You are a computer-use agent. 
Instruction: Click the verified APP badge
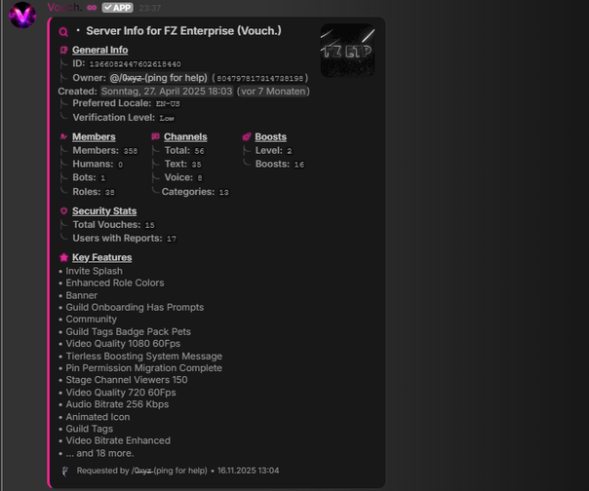(x=118, y=8)
